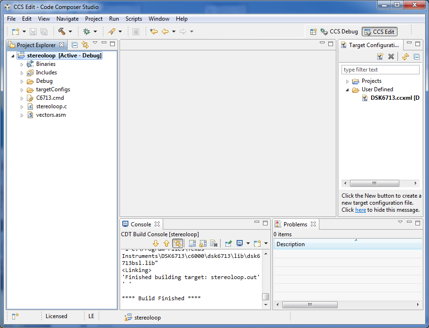Click Target Configurations horizontal scrollbar thumb
The image size is (429, 328).
374,183
